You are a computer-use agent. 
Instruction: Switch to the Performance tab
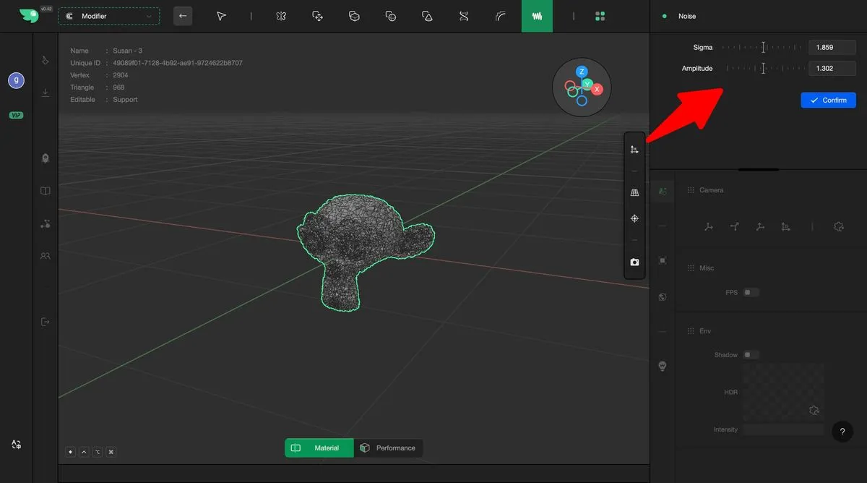pyautogui.click(x=388, y=448)
